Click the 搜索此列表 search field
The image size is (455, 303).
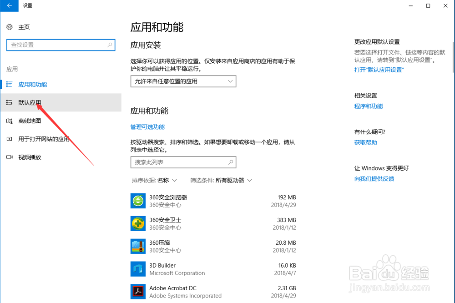click(x=183, y=162)
